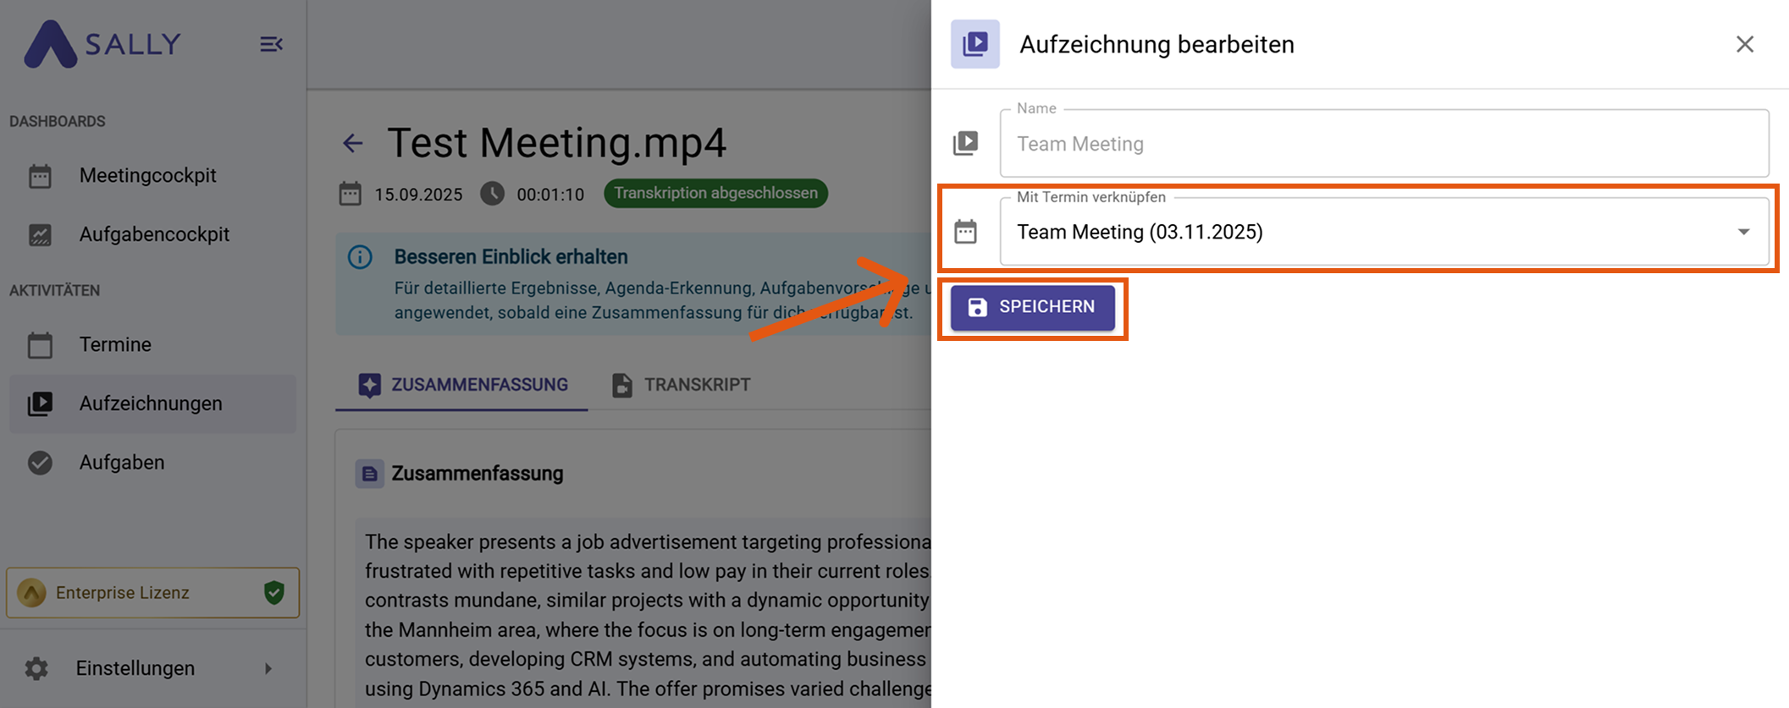The width and height of the screenshot is (1789, 708).
Task: Click the info icon in the banner
Action: (360, 257)
